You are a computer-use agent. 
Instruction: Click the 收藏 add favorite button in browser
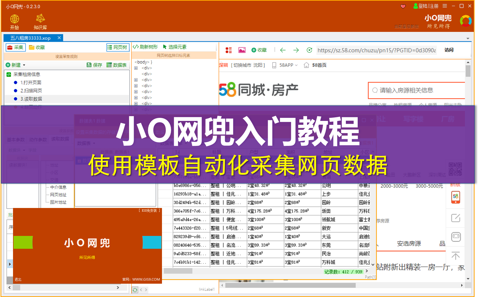(259, 50)
